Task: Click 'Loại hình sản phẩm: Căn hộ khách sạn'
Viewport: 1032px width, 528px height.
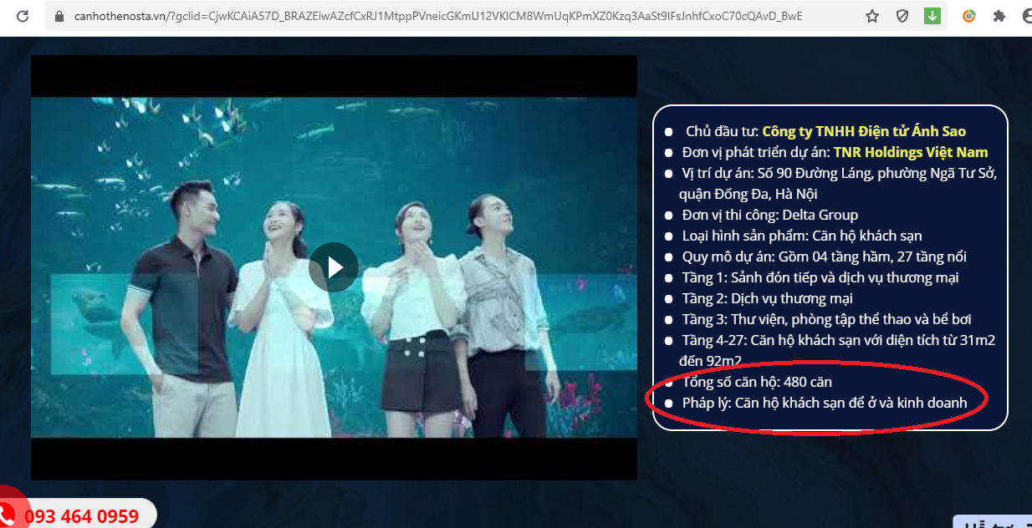Action: tap(802, 236)
